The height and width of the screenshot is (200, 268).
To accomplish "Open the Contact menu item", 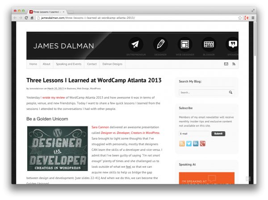I will pos(92,64).
